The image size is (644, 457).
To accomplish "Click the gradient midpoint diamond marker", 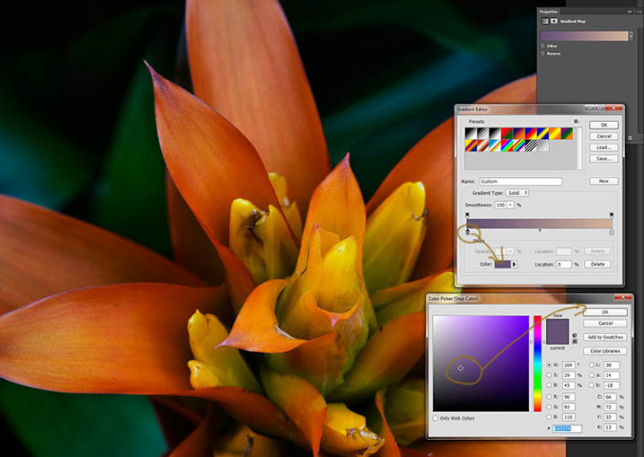I will coord(539,231).
